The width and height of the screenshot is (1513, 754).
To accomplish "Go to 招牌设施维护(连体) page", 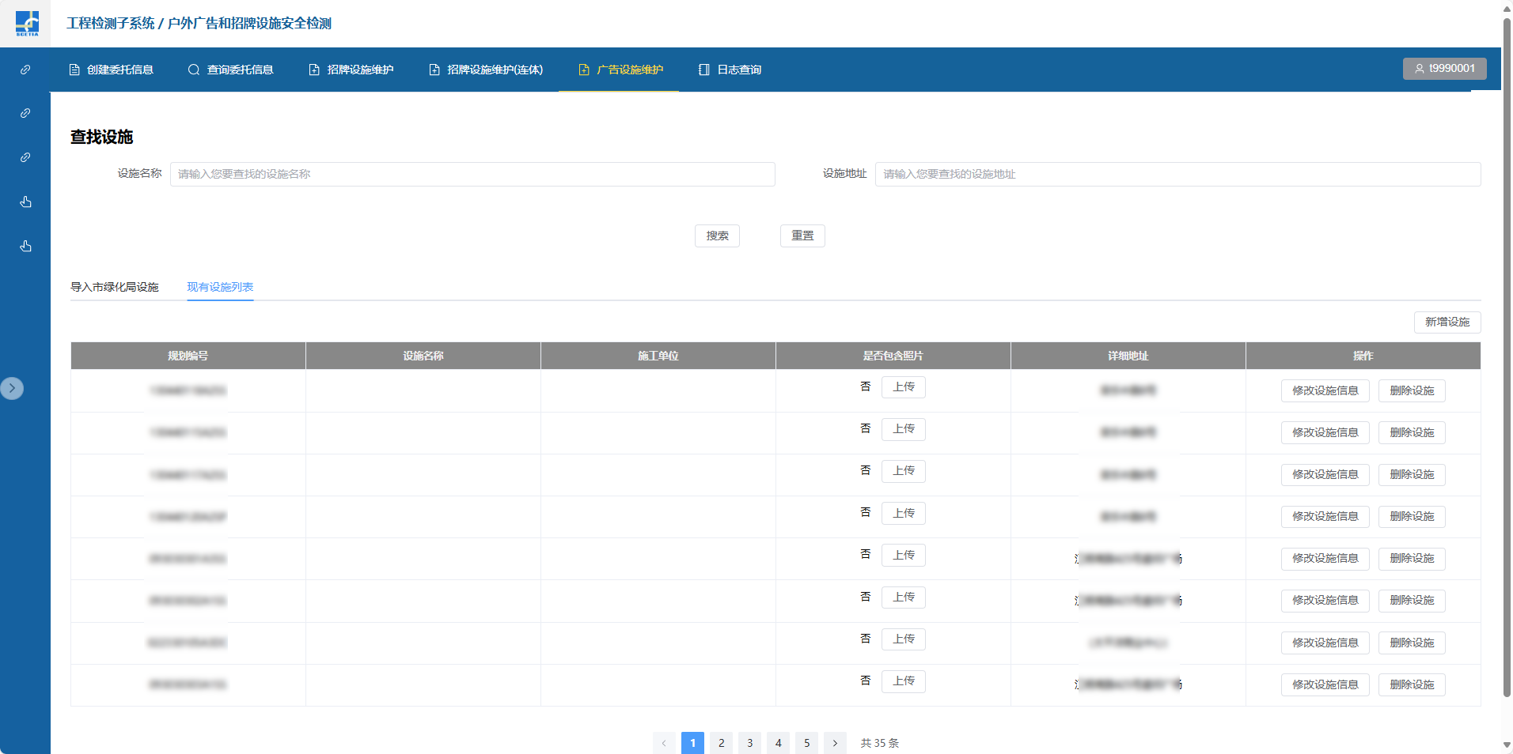I will [486, 70].
